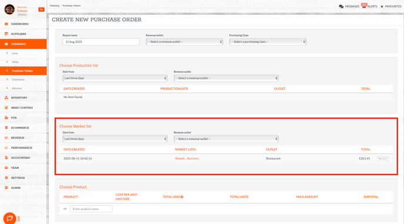Click the Dashboard gauge icon in sidebar
This screenshot has width=404, height=224.
pyautogui.click(x=6, y=24)
